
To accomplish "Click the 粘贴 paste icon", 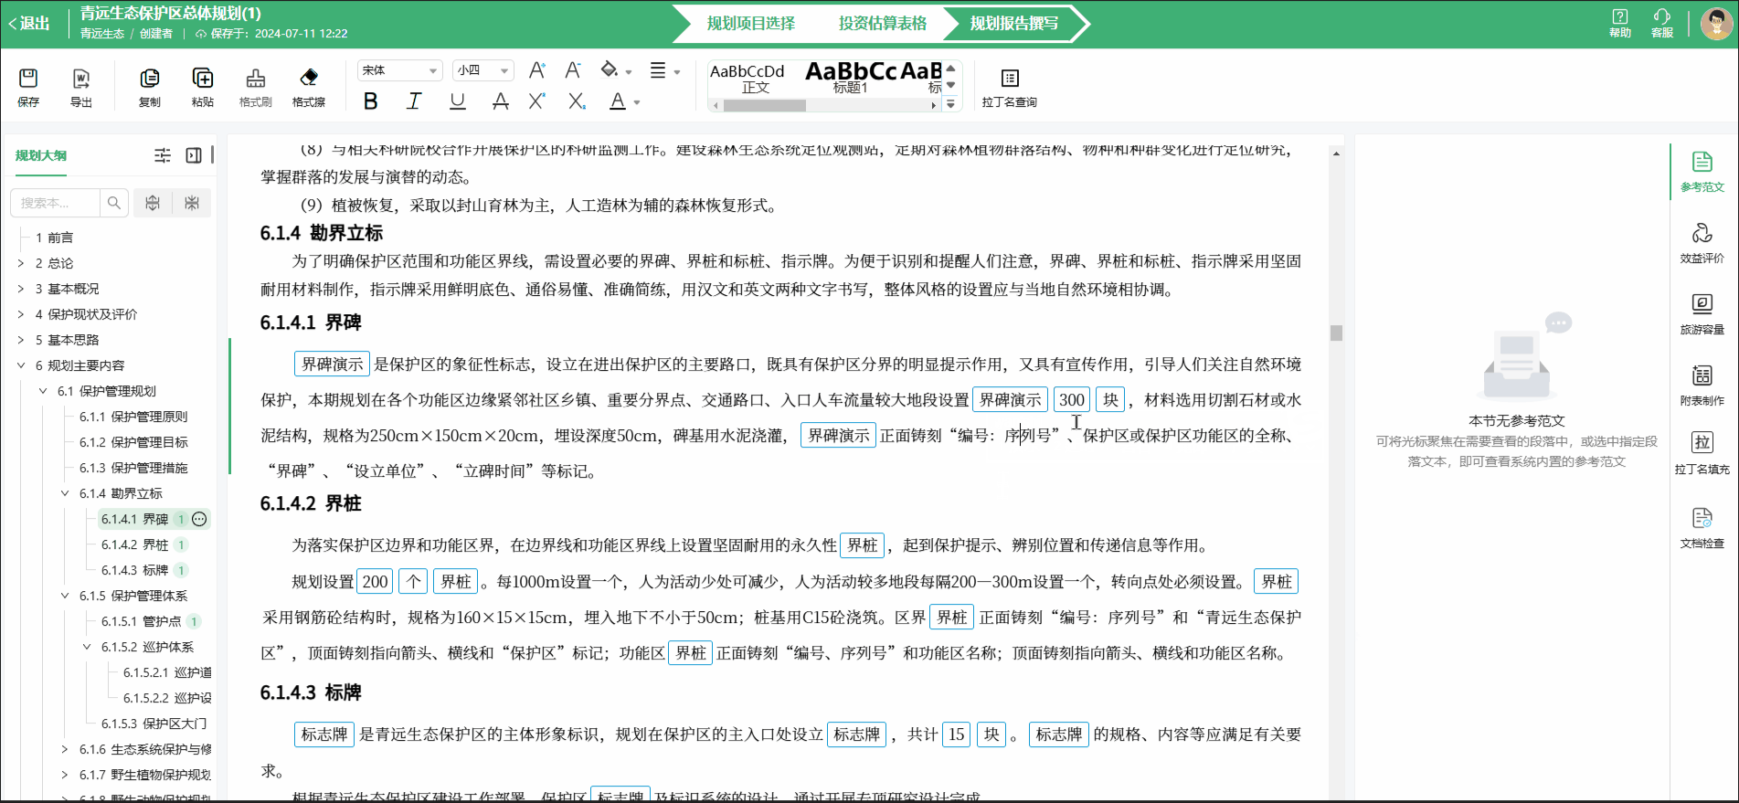I will [202, 79].
